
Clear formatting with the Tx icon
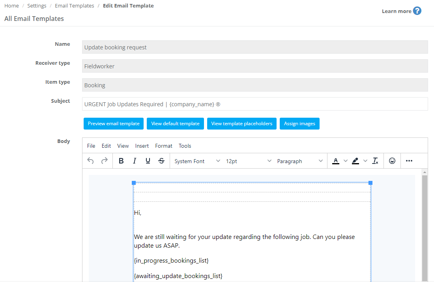375,161
